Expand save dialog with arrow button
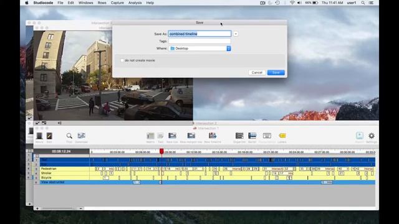Viewport: 399px width, 224px height. click(x=236, y=34)
